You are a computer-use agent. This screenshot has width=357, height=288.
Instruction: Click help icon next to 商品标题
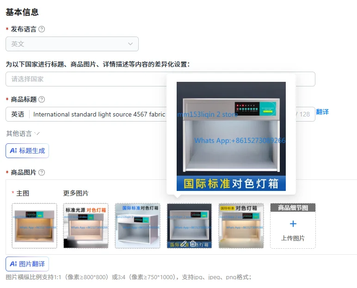point(42,99)
